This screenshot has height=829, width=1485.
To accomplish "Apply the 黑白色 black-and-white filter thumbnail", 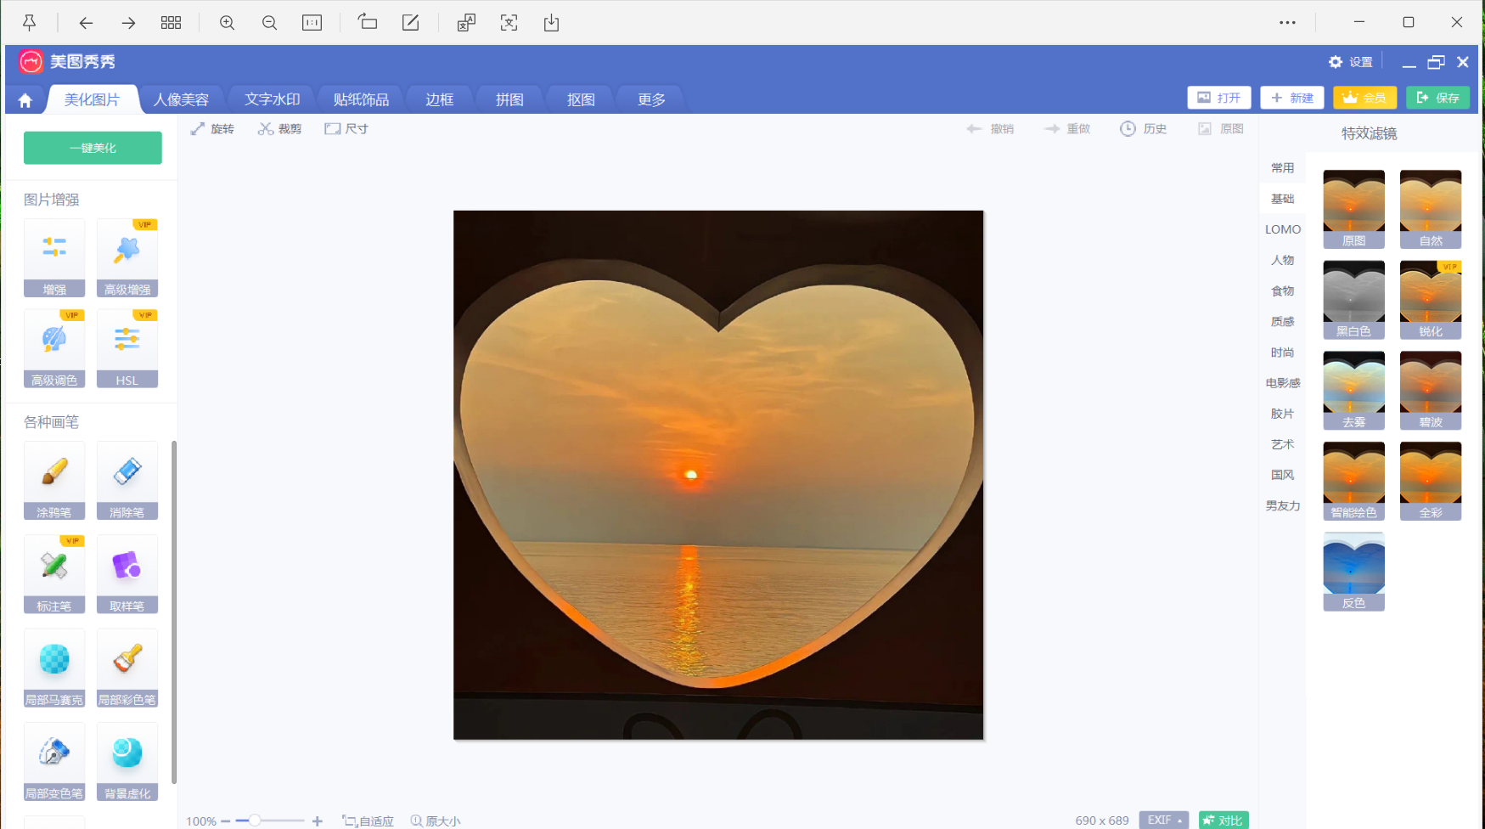I will coord(1353,300).
